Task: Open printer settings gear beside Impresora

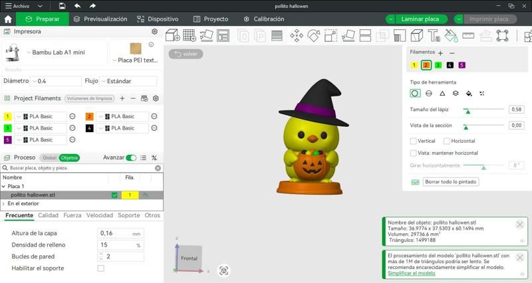Action: (154, 31)
